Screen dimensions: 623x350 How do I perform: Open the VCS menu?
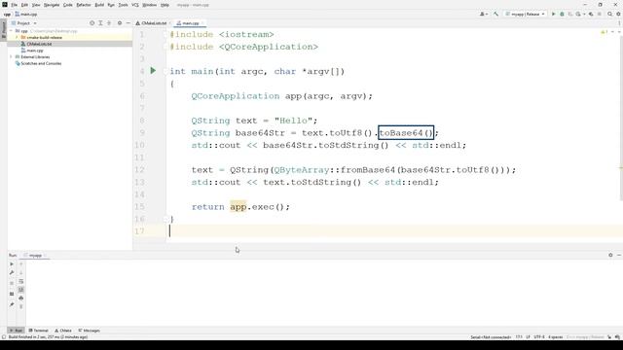135,5
